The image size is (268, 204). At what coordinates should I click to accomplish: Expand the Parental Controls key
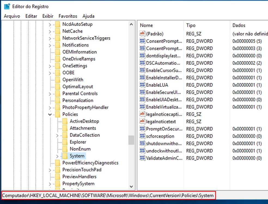[50, 94]
